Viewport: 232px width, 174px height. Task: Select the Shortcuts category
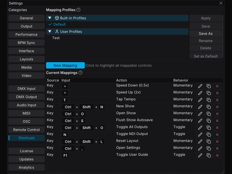(27, 138)
